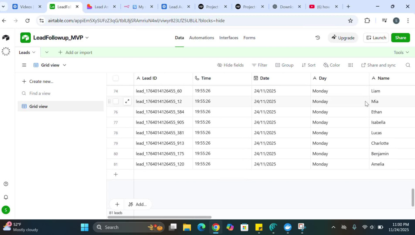Viewport: 415px width, 235px height.
Task: Switch to the Data tab
Action: pos(179,38)
